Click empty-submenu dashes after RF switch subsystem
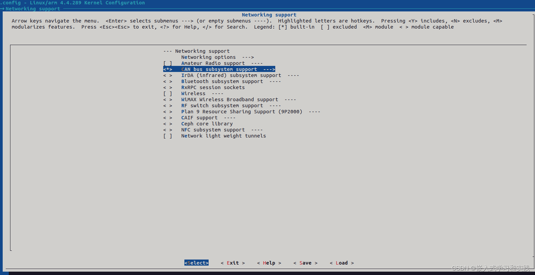The image size is (535, 275). click(275, 106)
